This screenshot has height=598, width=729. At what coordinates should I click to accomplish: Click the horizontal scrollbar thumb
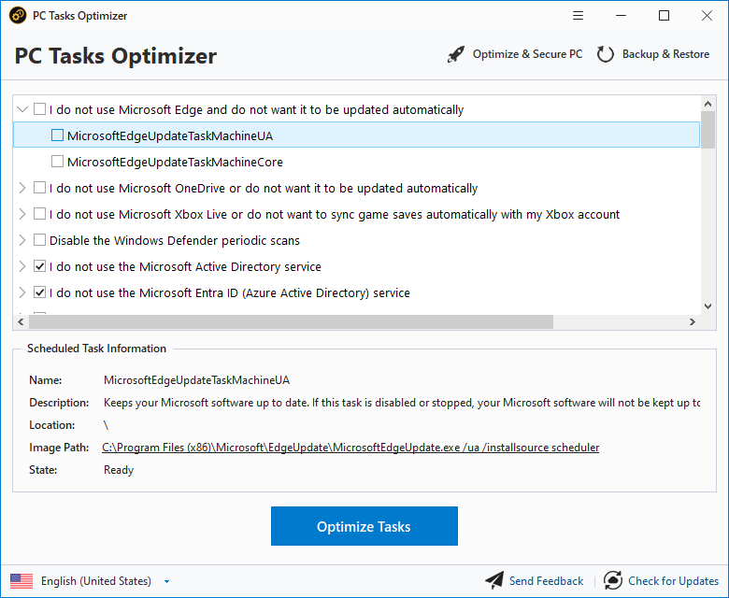coord(291,321)
